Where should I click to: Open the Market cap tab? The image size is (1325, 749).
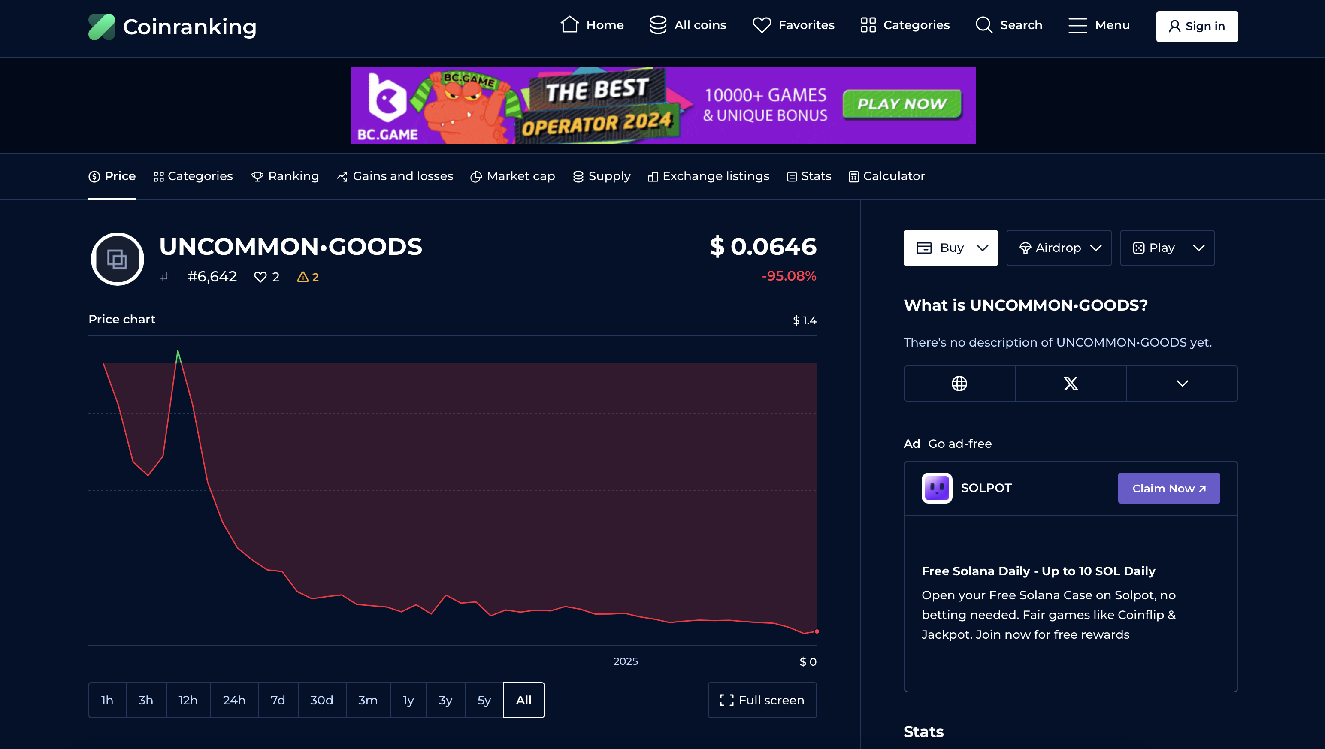(512, 176)
